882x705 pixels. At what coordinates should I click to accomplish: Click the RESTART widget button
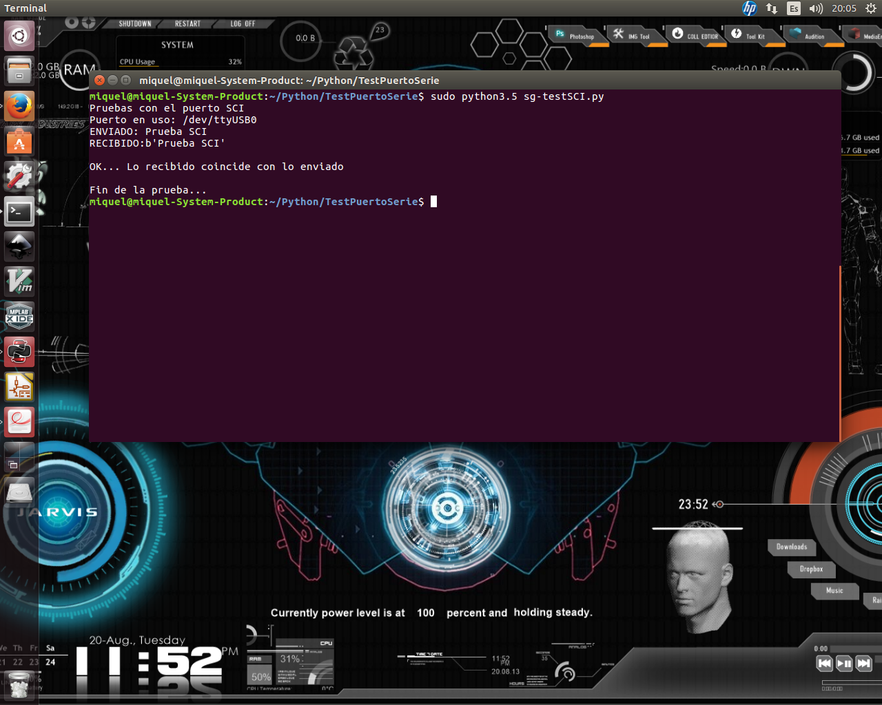point(187,24)
